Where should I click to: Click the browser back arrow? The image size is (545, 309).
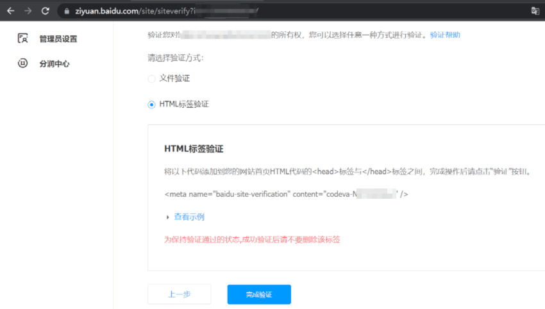pos(10,11)
